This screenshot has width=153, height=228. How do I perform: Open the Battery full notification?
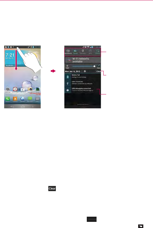click(x=83, y=76)
